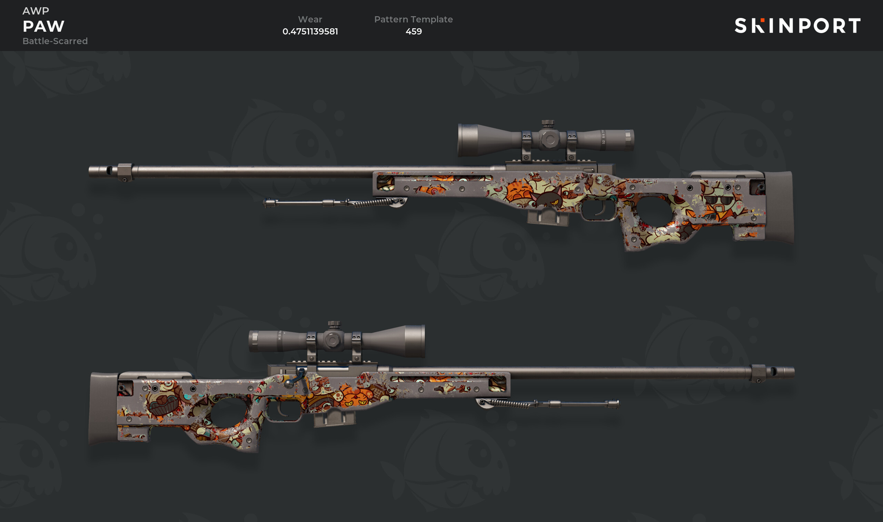Click the AWP weapon type label

click(x=36, y=11)
